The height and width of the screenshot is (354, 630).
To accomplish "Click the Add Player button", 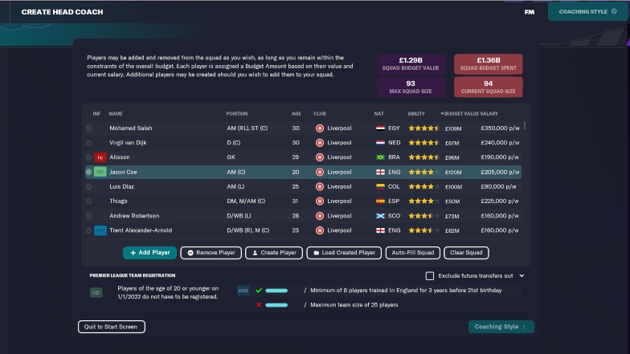I will coord(149,253).
